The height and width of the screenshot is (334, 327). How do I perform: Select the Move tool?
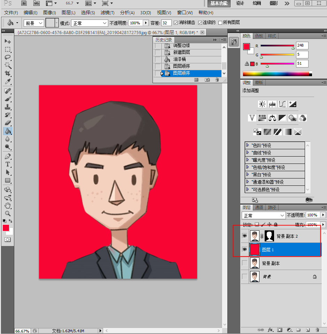click(x=8, y=41)
